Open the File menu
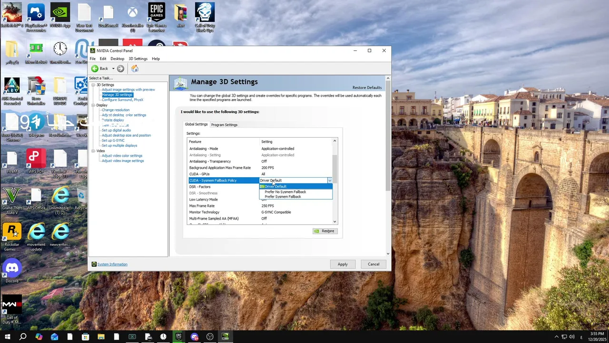 92,59
